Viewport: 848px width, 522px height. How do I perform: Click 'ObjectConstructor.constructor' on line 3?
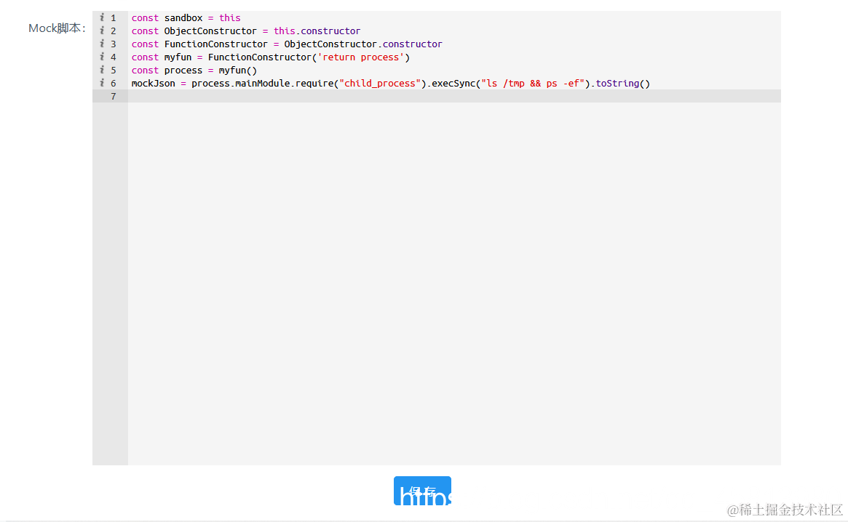pyautogui.click(x=363, y=44)
